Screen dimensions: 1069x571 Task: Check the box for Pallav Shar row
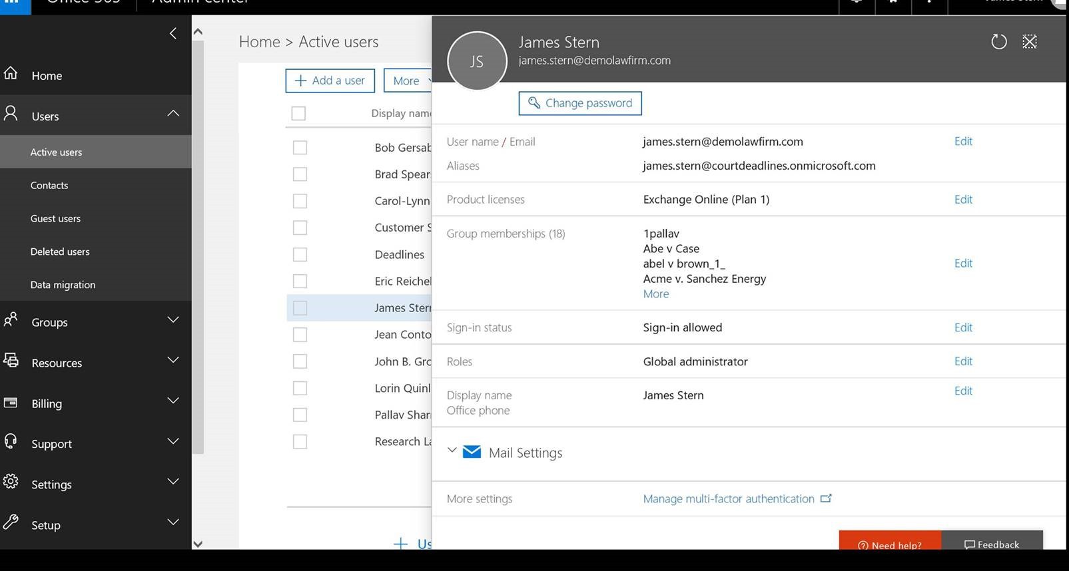300,415
